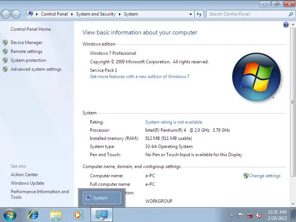The height and width of the screenshot is (222, 296).
Task: Select Control Panel in the breadcrumb
Action: (x=54, y=14)
